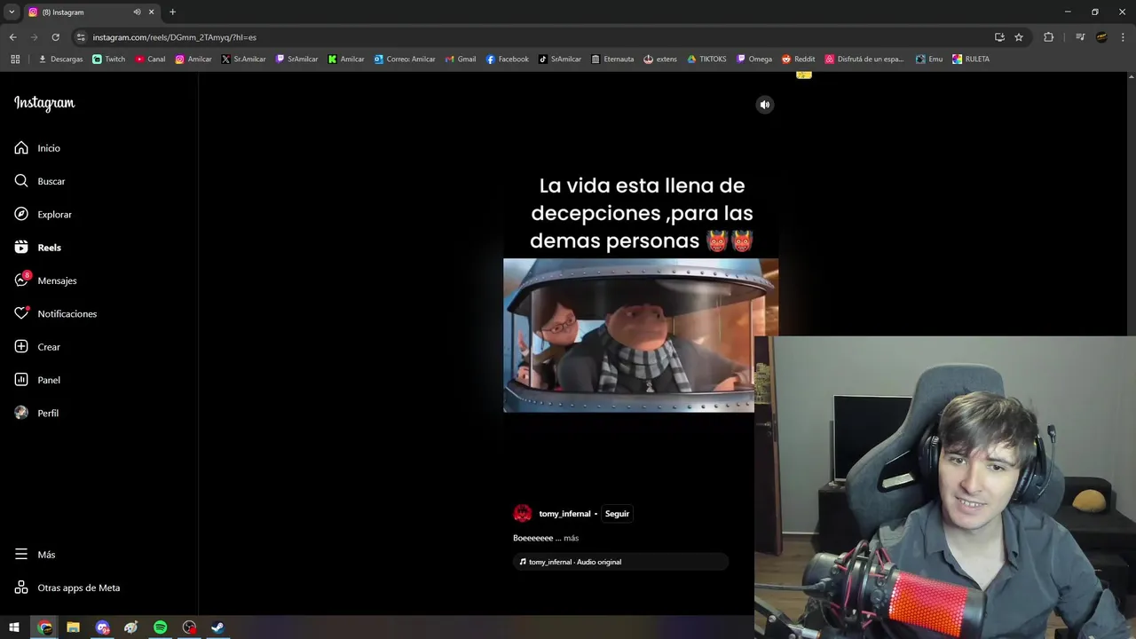Follow tomy_infernal with Seguir button

click(x=617, y=514)
